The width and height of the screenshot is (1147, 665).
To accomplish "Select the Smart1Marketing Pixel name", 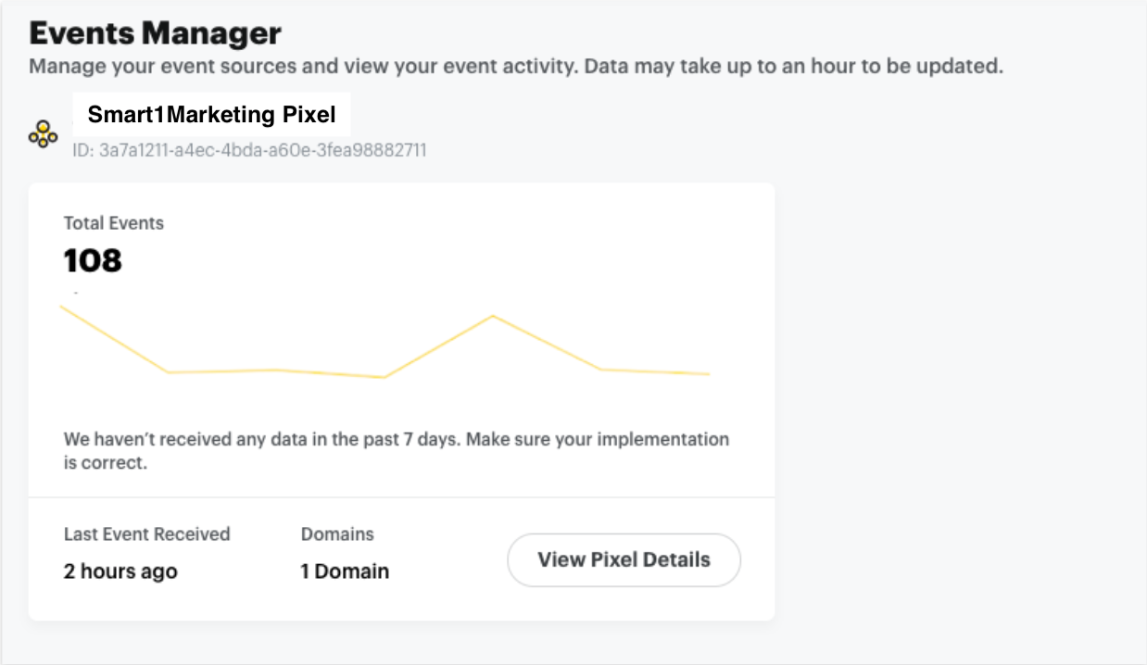I will click(x=211, y=116).
